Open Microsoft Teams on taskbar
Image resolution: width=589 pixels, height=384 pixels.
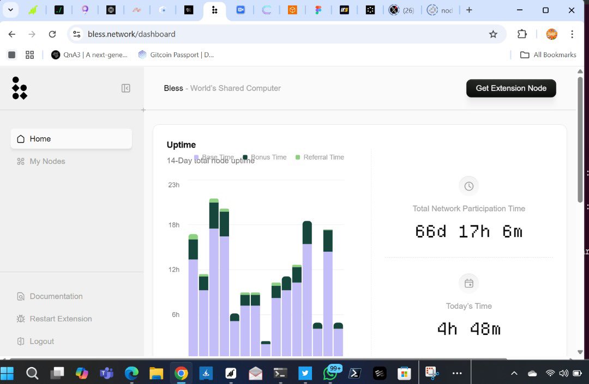(107, 373)
